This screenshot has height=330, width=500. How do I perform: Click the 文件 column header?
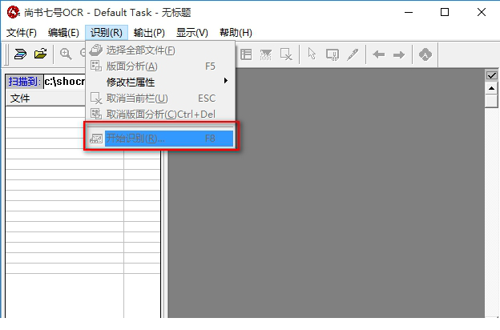coord(46,99)
